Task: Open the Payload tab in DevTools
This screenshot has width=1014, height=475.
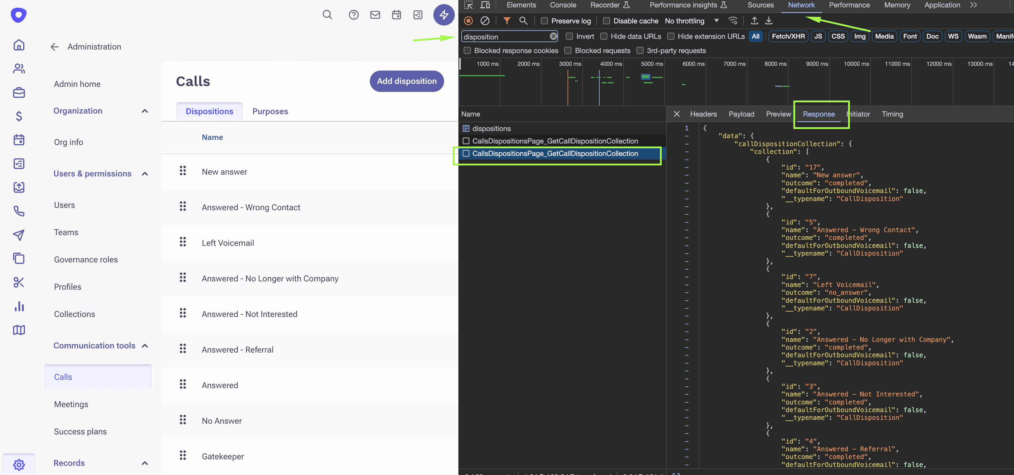Action: point(741,114)
